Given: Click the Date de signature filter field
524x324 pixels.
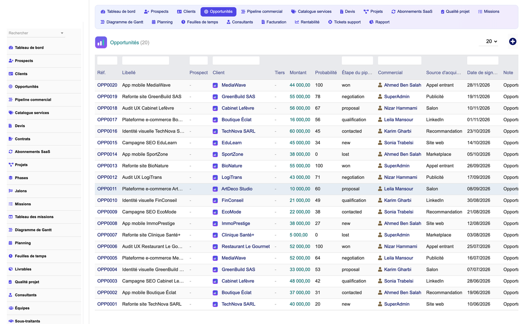Looking at the screenshot, I should tap(483, 61).
